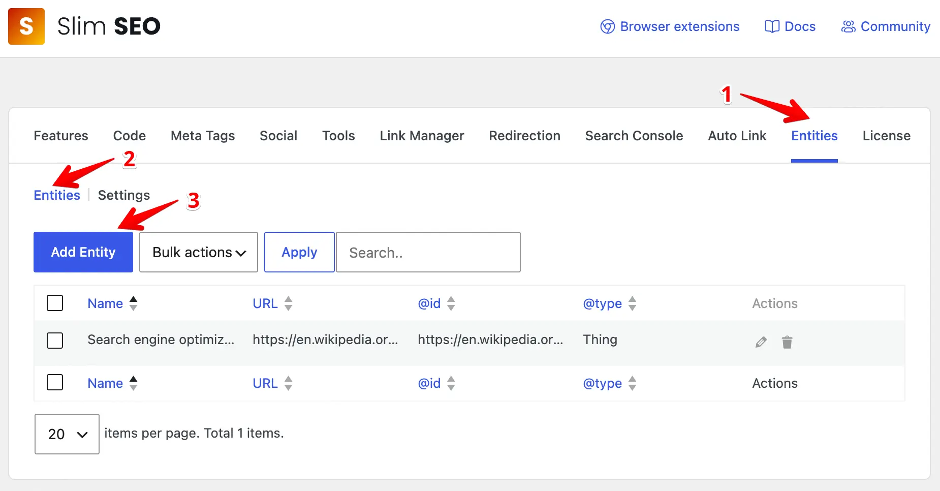Viewport: 940px width, 491px height.
Task: Change the 20 items per page dropdown
Action: point(67,434)
